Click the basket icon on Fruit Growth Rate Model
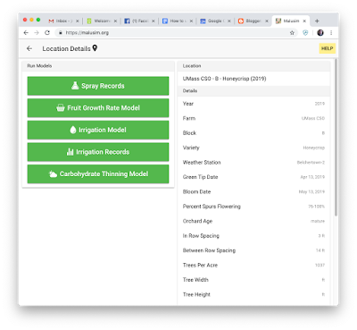The height and width of the screenshot is (330, 357). click(x=61, y=108)
